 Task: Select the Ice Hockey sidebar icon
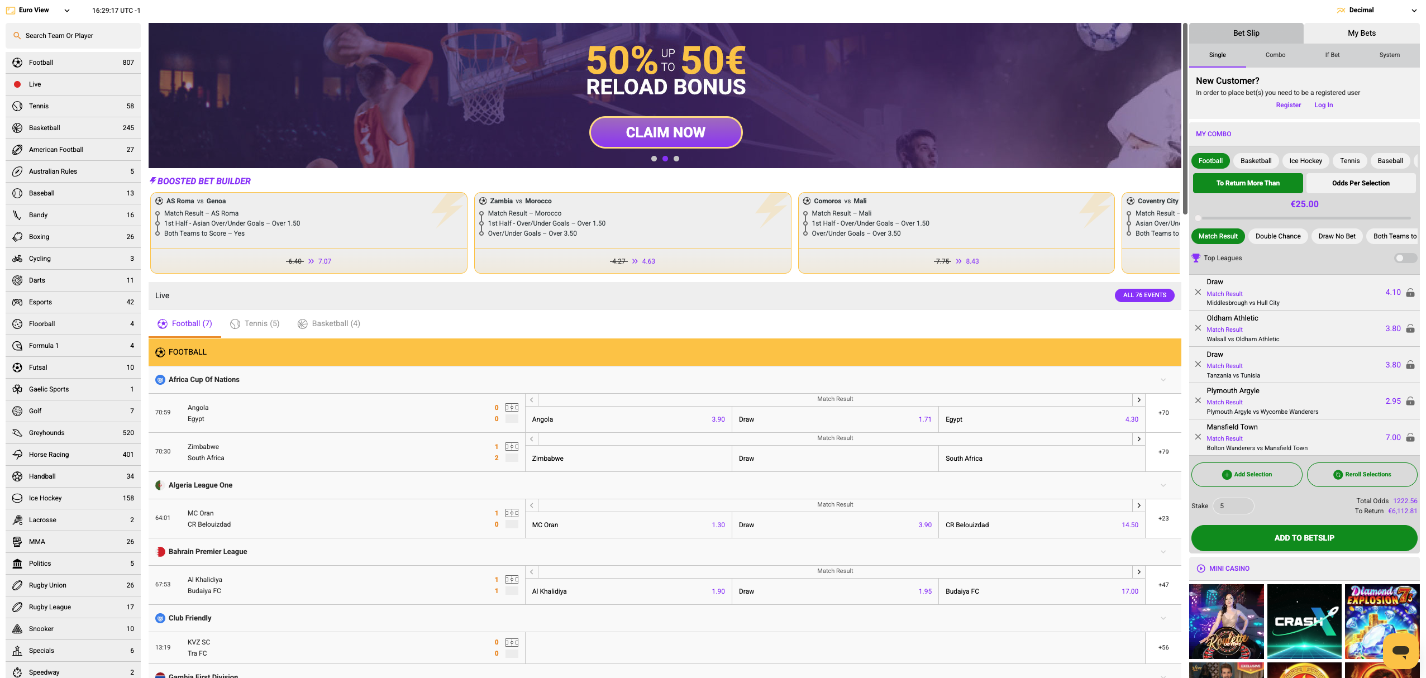pyautogui.click(x=17, y=498)
